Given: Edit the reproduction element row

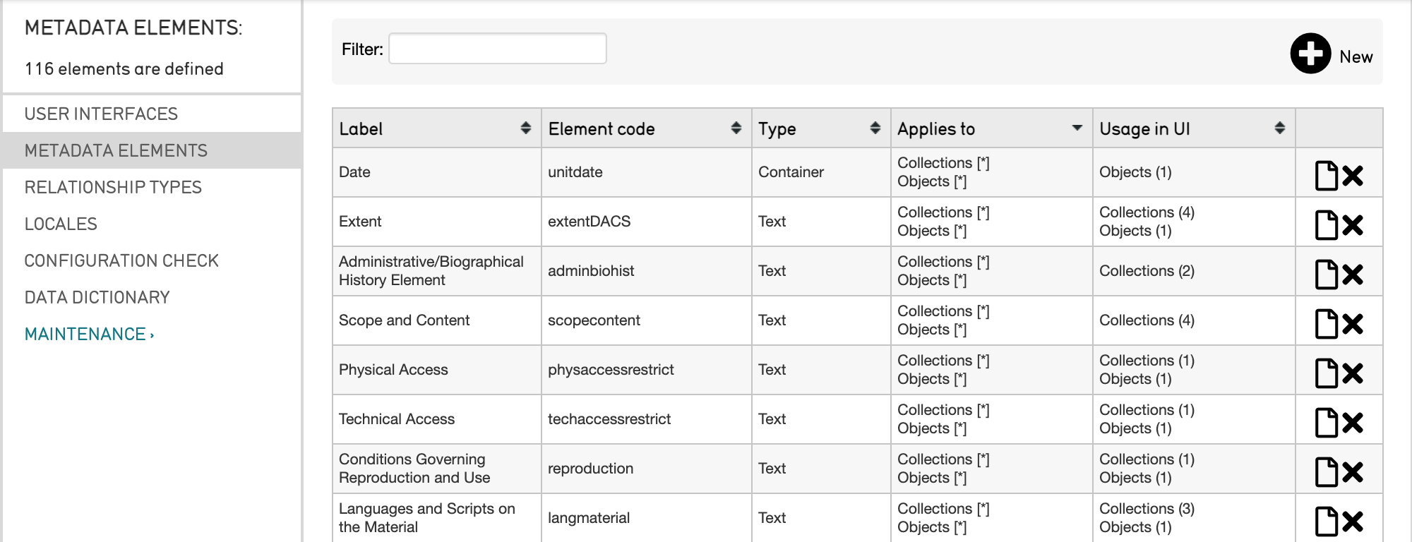Looking at the screenshot, I should [x=1326, y=472].
